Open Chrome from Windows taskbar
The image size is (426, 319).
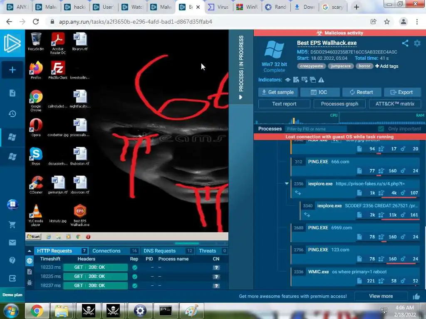click(x=37, y=311)
